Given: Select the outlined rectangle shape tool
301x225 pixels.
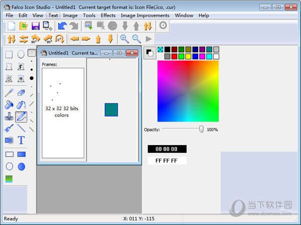Looking at the screenshot, I should [x=9, y=154].
